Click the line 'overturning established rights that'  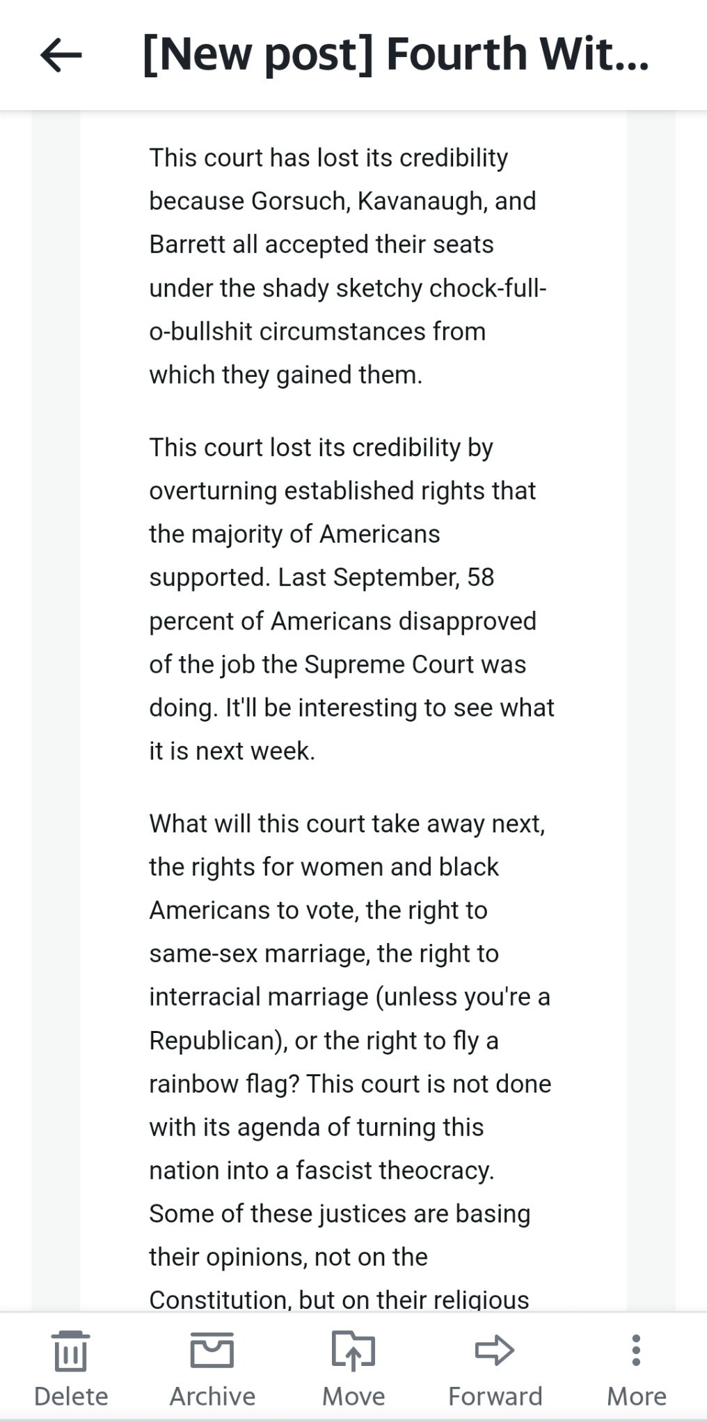click(x=342, y=491)
